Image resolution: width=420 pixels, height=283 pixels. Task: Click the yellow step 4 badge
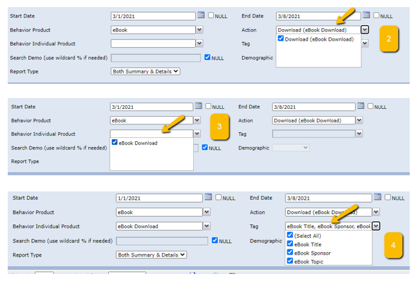(393, 245)
